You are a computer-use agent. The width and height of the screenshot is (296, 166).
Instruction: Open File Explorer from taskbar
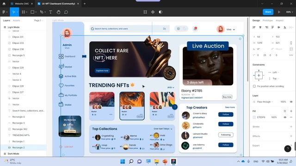click(156, 161)
